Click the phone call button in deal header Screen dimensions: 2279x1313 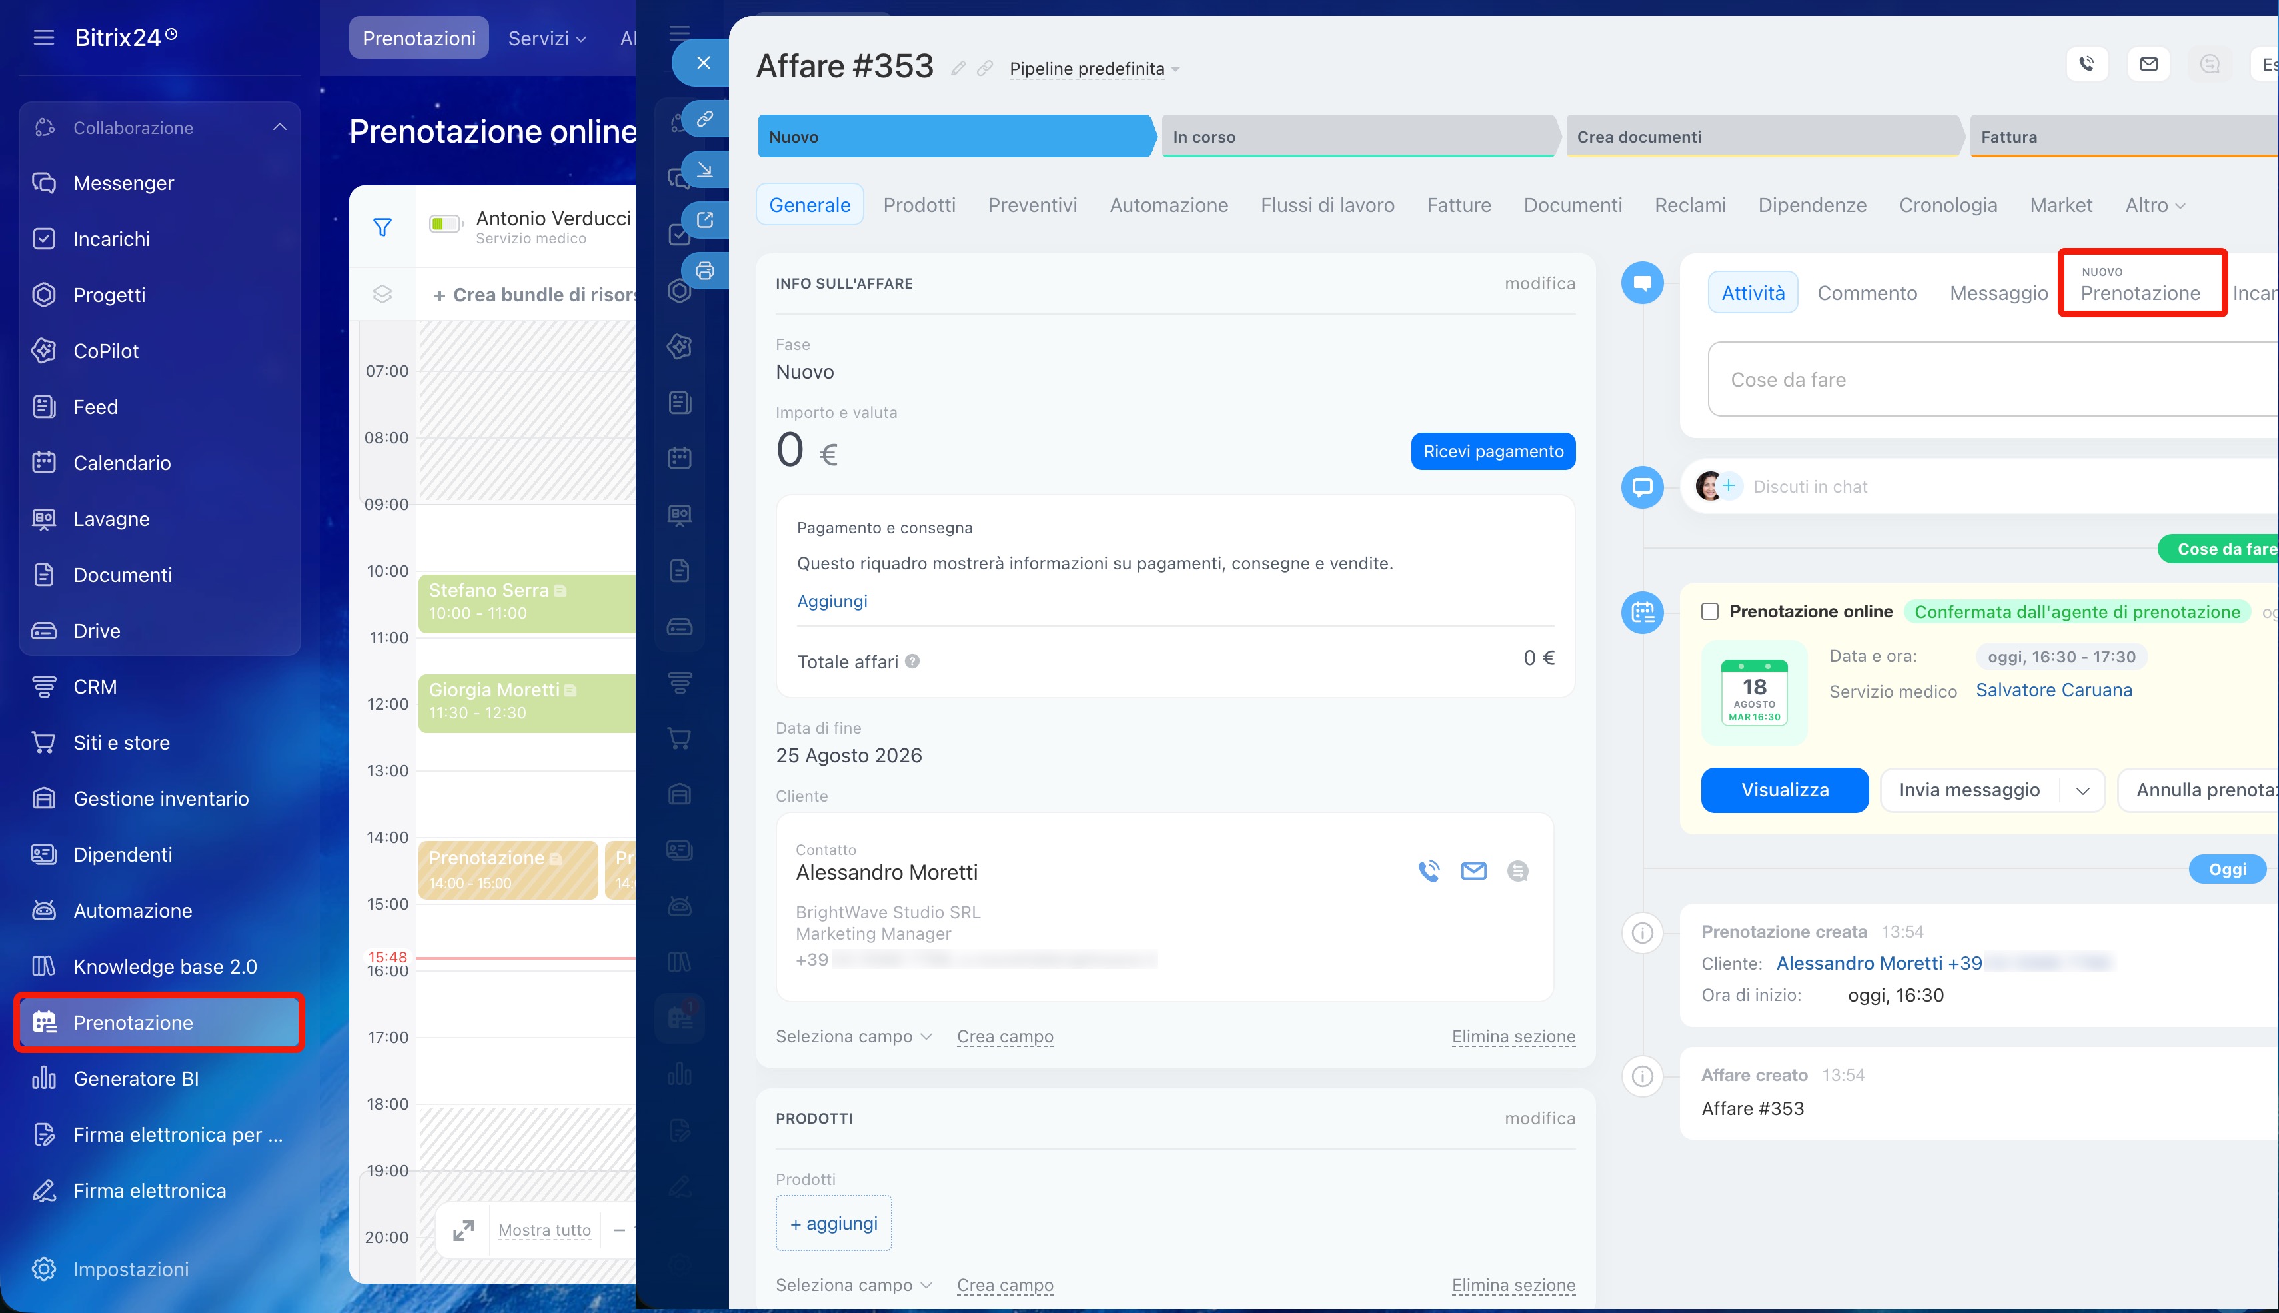pos(2087,64)
